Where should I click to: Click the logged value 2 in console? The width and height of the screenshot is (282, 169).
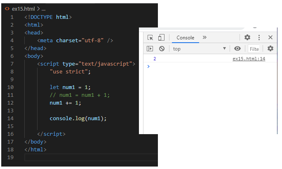point(155,59)
